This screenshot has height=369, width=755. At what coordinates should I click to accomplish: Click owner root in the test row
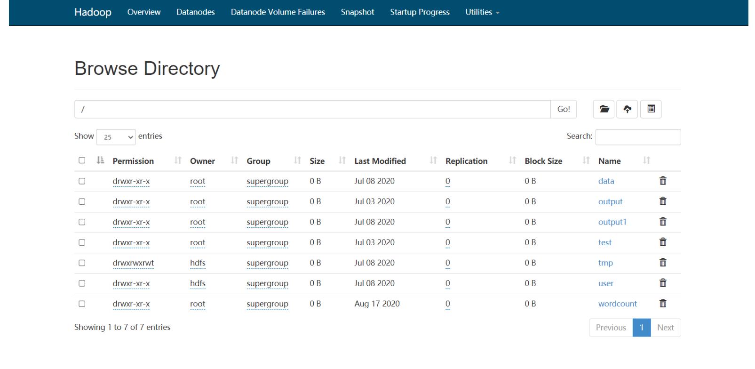(198, 243)
